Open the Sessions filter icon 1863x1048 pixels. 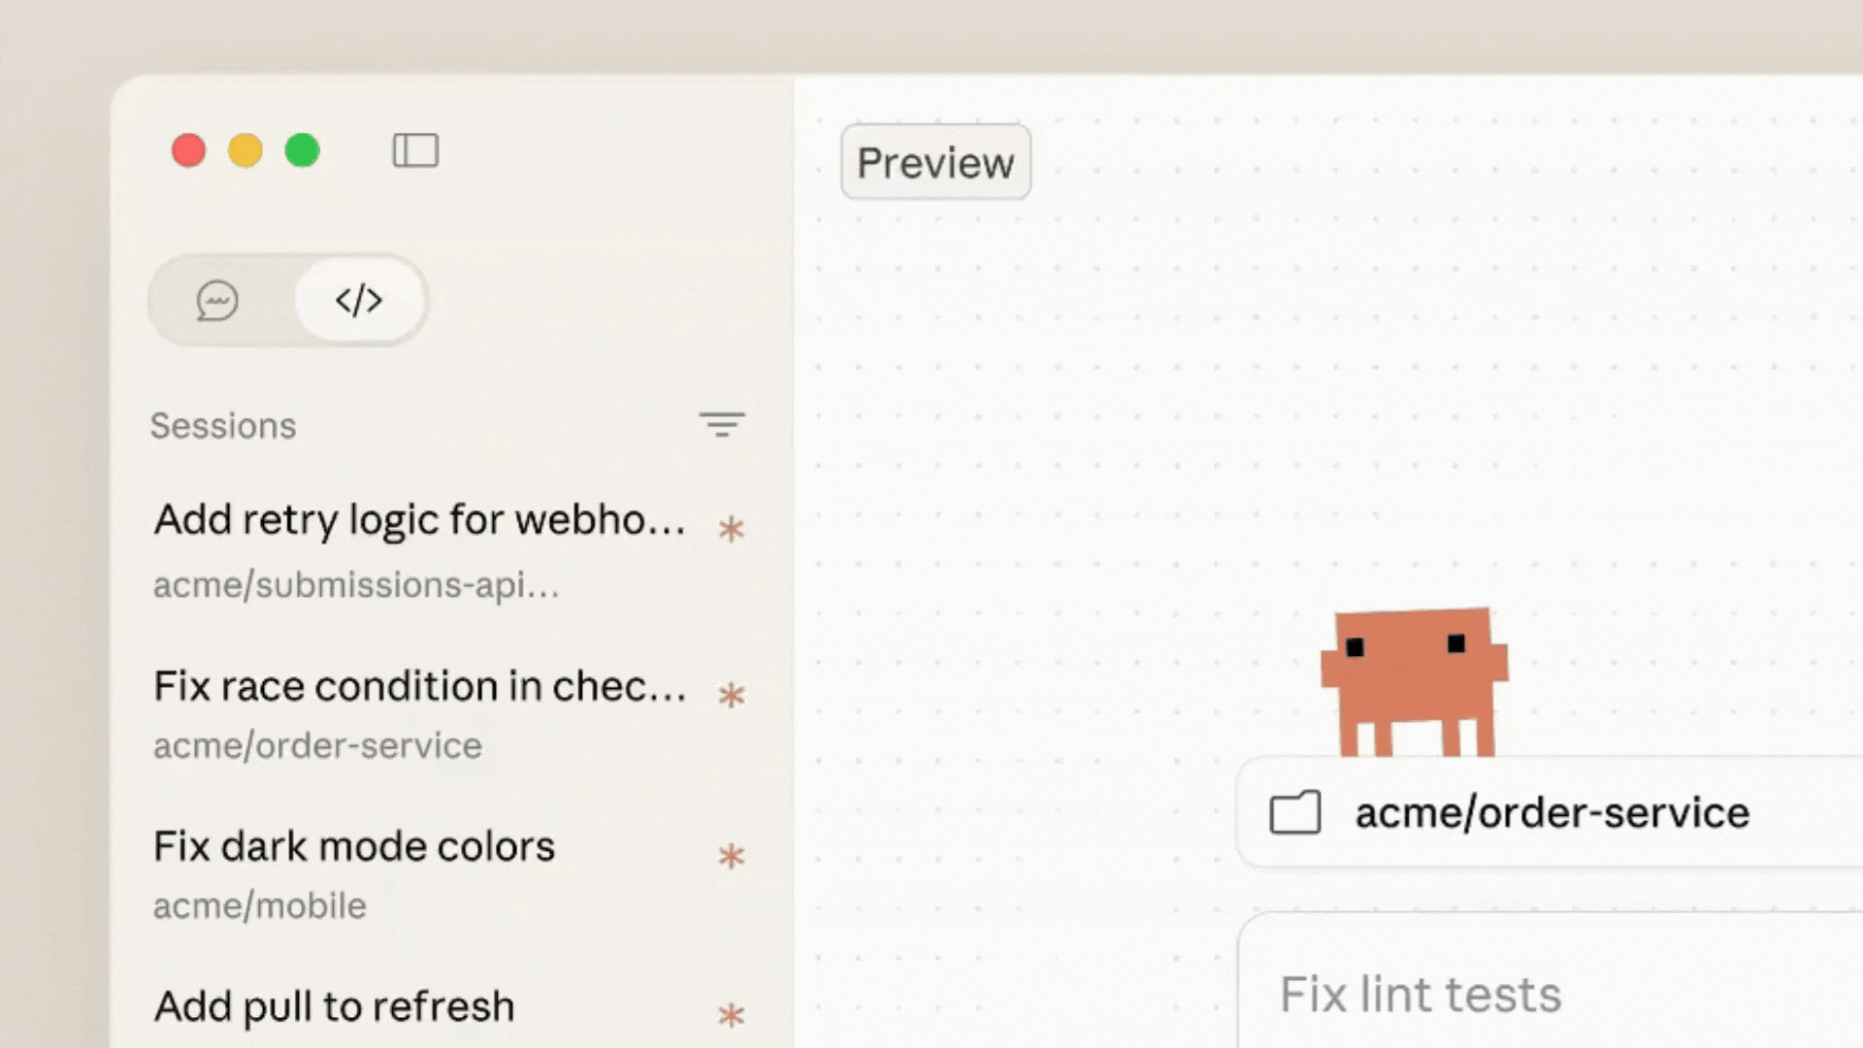coord(722,425)
